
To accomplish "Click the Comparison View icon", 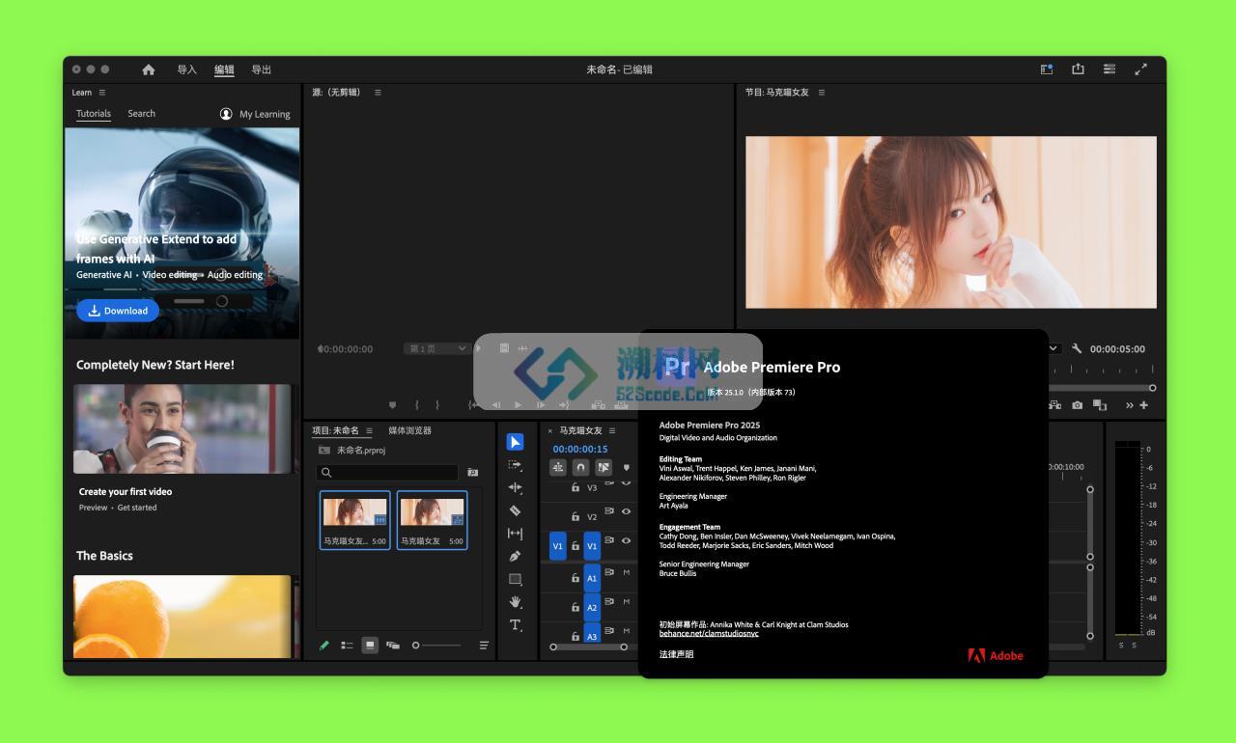I will pyautogui.click(x=1101, y=405).
